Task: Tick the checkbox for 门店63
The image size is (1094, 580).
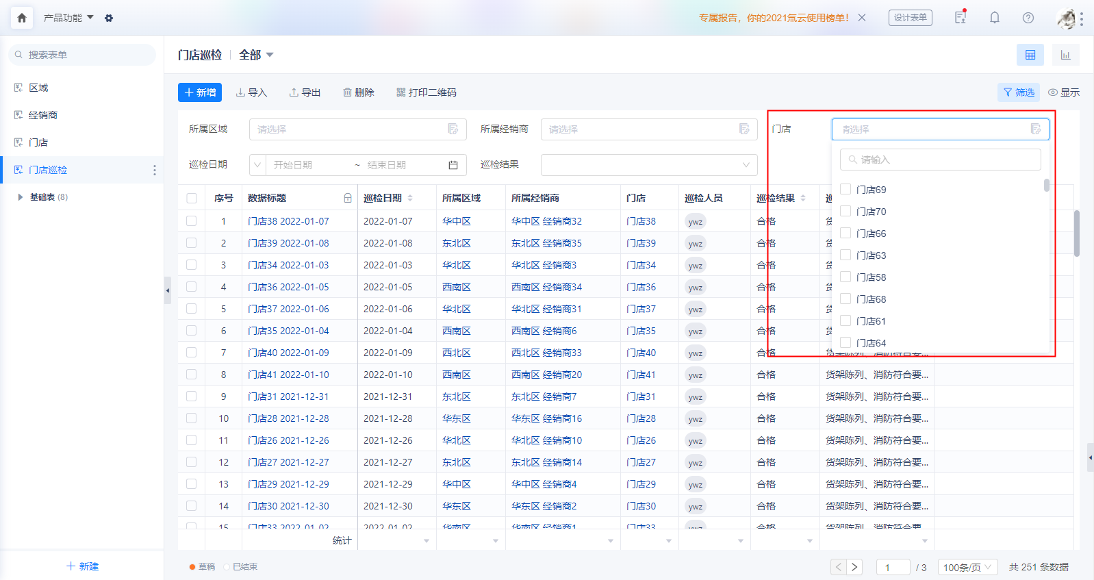Action: tap(845, 255)
